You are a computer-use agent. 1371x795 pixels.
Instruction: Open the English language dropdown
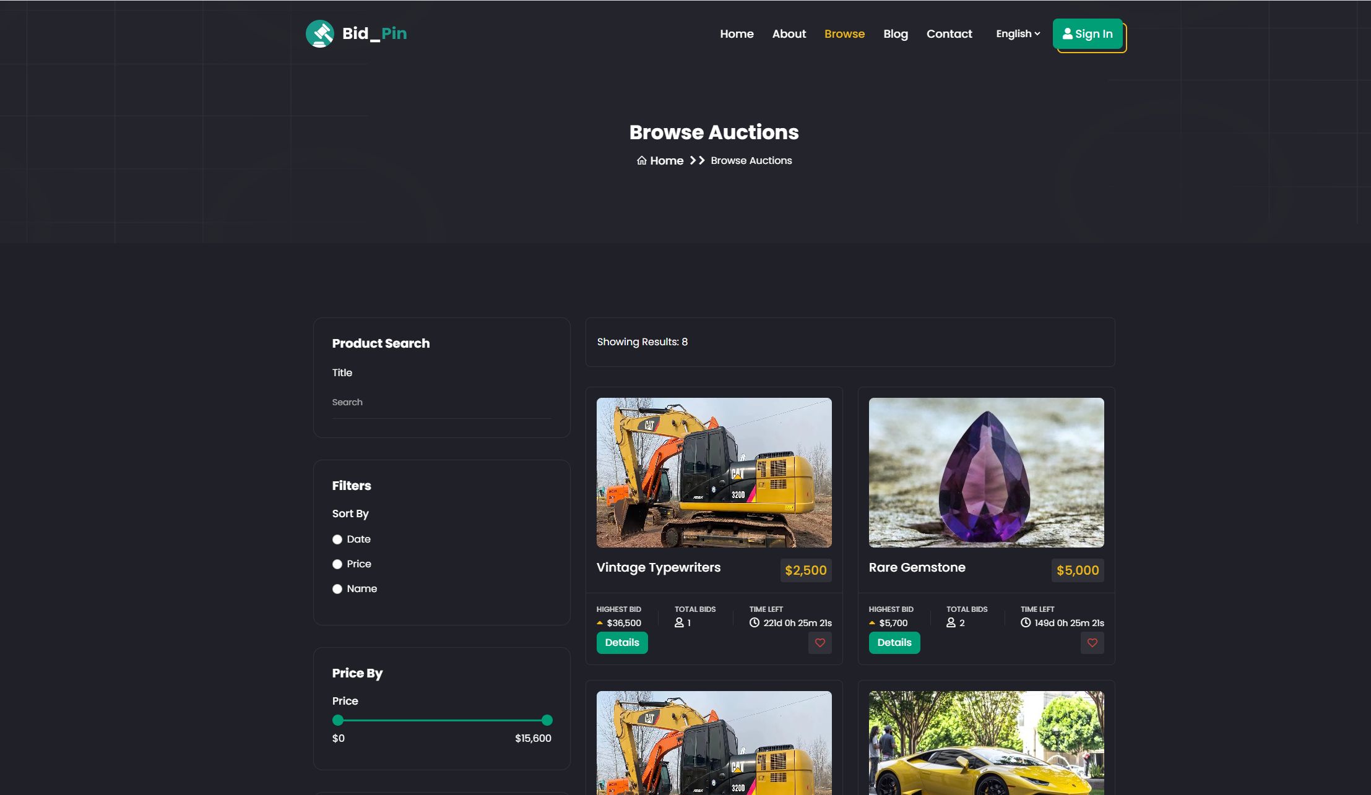click(x=1018, y=34)
